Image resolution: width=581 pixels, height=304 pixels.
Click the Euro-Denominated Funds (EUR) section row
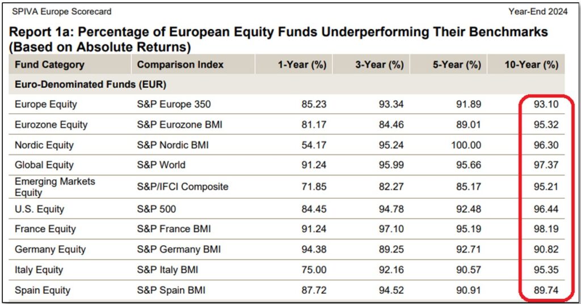tap(90, 84)
